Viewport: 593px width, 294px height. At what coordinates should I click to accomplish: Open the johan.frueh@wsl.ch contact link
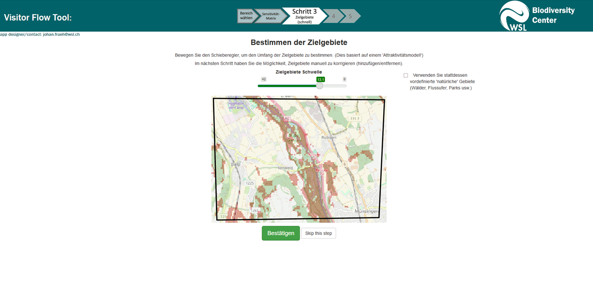61,34
